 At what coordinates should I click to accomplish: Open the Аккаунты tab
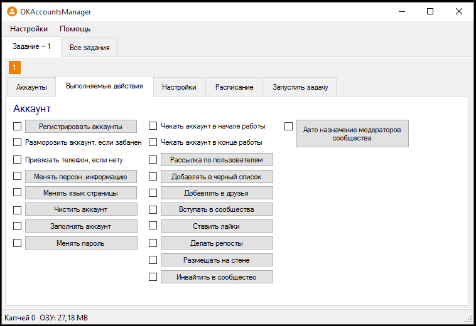(x=31, y=87)
